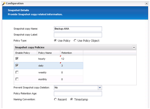Choose the Timestamp naming convention
Viewport: 150px width, 109px height.
(71, 100)
